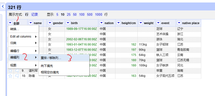
Task: Switch display mode to 记录
Action: click(35, 14)
